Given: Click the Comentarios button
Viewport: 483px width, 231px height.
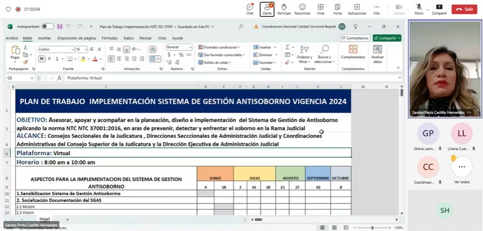Looking at the screenshot, I should tap(355, 38).
